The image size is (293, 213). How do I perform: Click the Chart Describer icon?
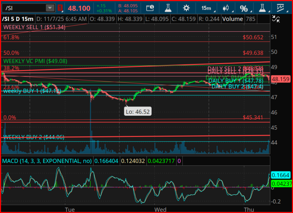click(x=150, y=8)
